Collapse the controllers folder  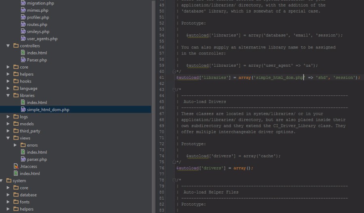click(x=8, y=46)
